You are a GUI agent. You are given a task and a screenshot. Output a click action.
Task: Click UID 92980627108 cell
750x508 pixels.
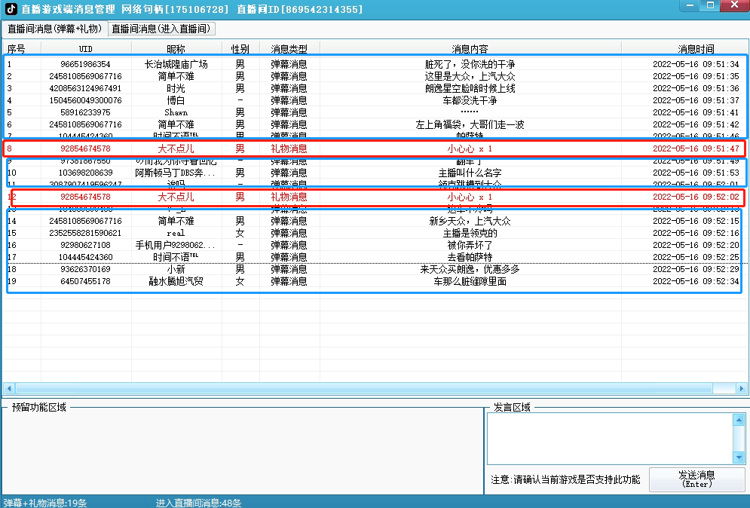coord(86,245)
